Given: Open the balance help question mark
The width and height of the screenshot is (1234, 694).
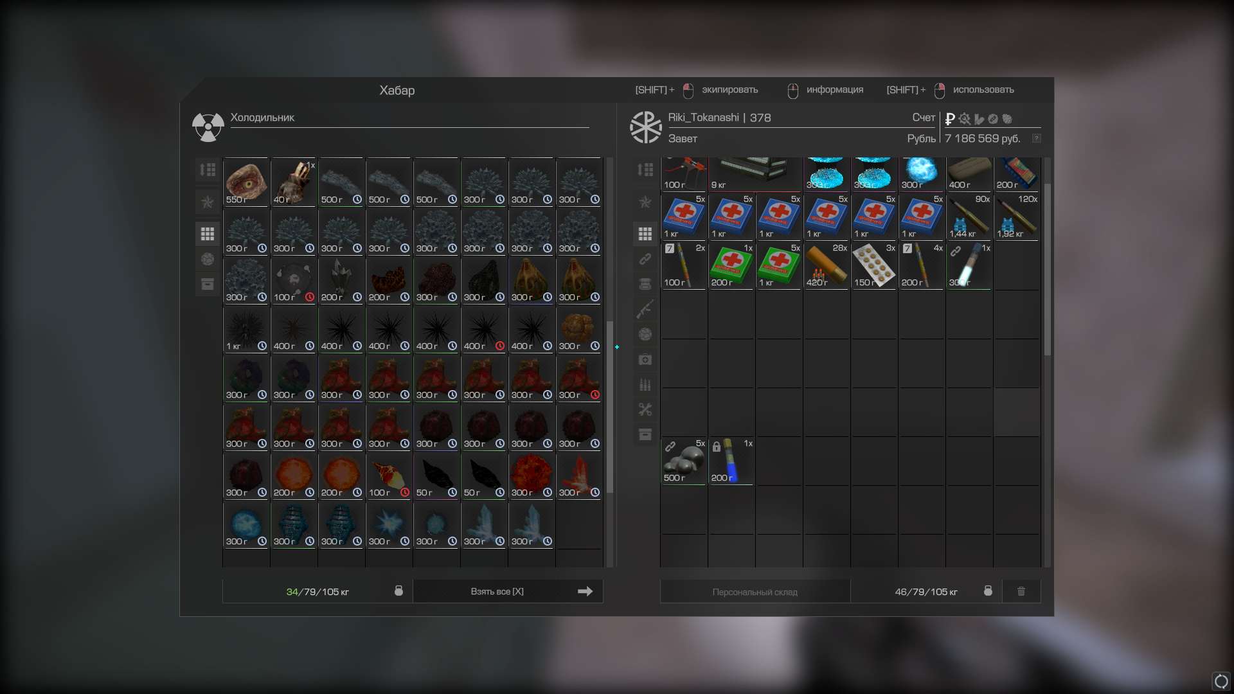Looking at the screenshot, I should point(1036,138).
